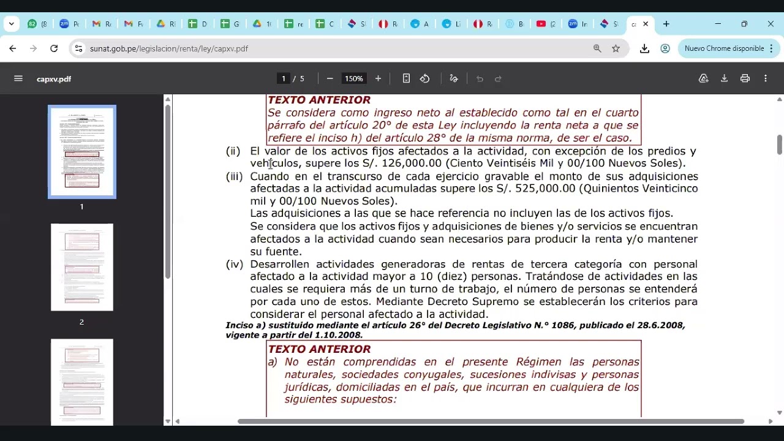Go forward in browser history
The image size is (784, 441).
33,48
